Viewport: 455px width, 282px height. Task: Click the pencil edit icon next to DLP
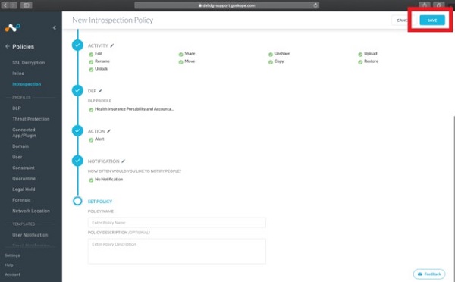pos(100,91)
